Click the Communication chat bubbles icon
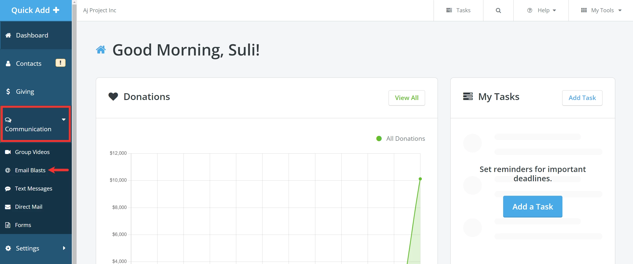Viewport: 633px width, 264px height. [8, 120]
